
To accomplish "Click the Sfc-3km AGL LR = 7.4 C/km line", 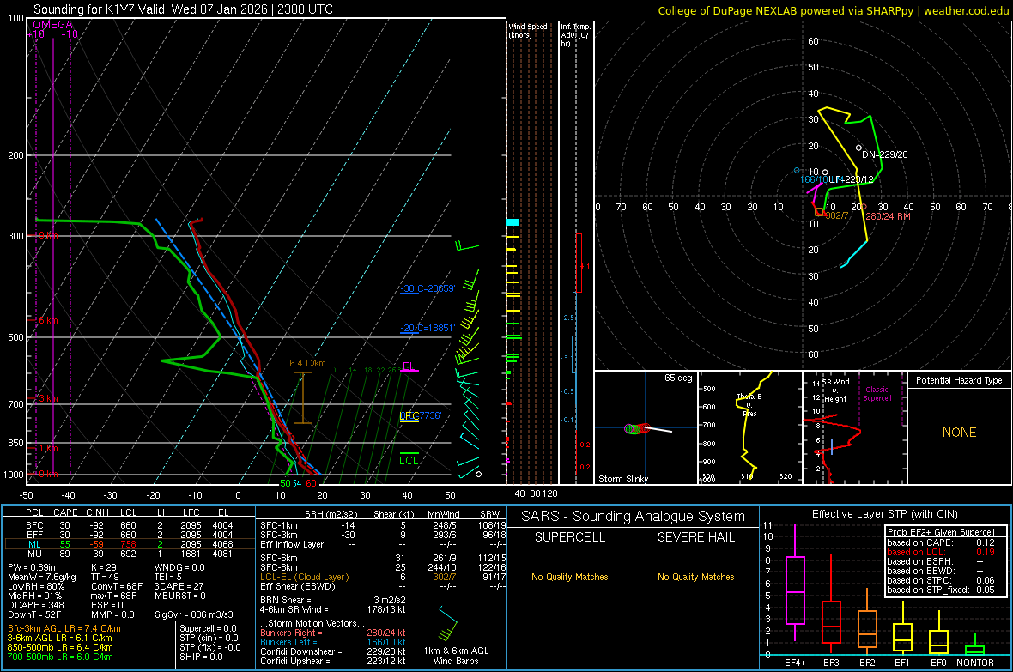I will 64,628.
